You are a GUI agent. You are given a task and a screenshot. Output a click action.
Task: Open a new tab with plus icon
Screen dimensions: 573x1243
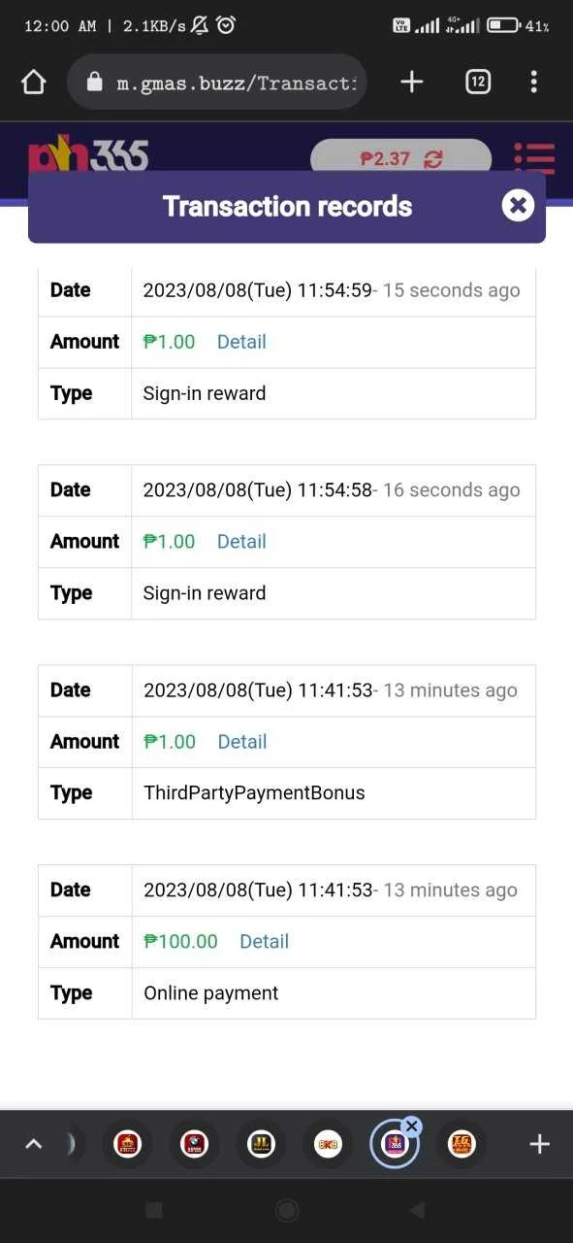point(412,83)
